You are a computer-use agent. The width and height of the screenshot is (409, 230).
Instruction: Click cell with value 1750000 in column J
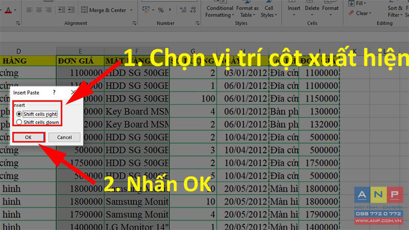319,163
